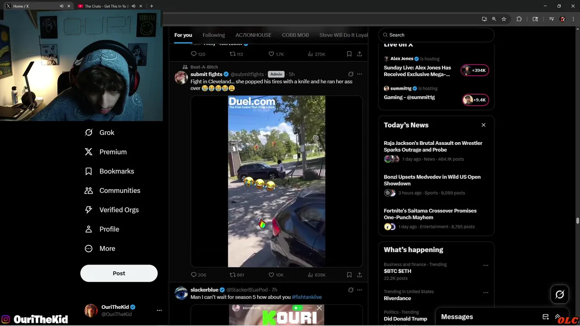Open options for Riverdance trend
580x326 pixels.
[x=486, y=292]
